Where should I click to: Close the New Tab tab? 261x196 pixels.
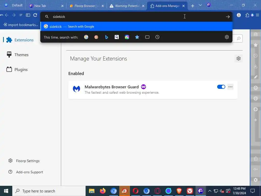pos(62,6)
